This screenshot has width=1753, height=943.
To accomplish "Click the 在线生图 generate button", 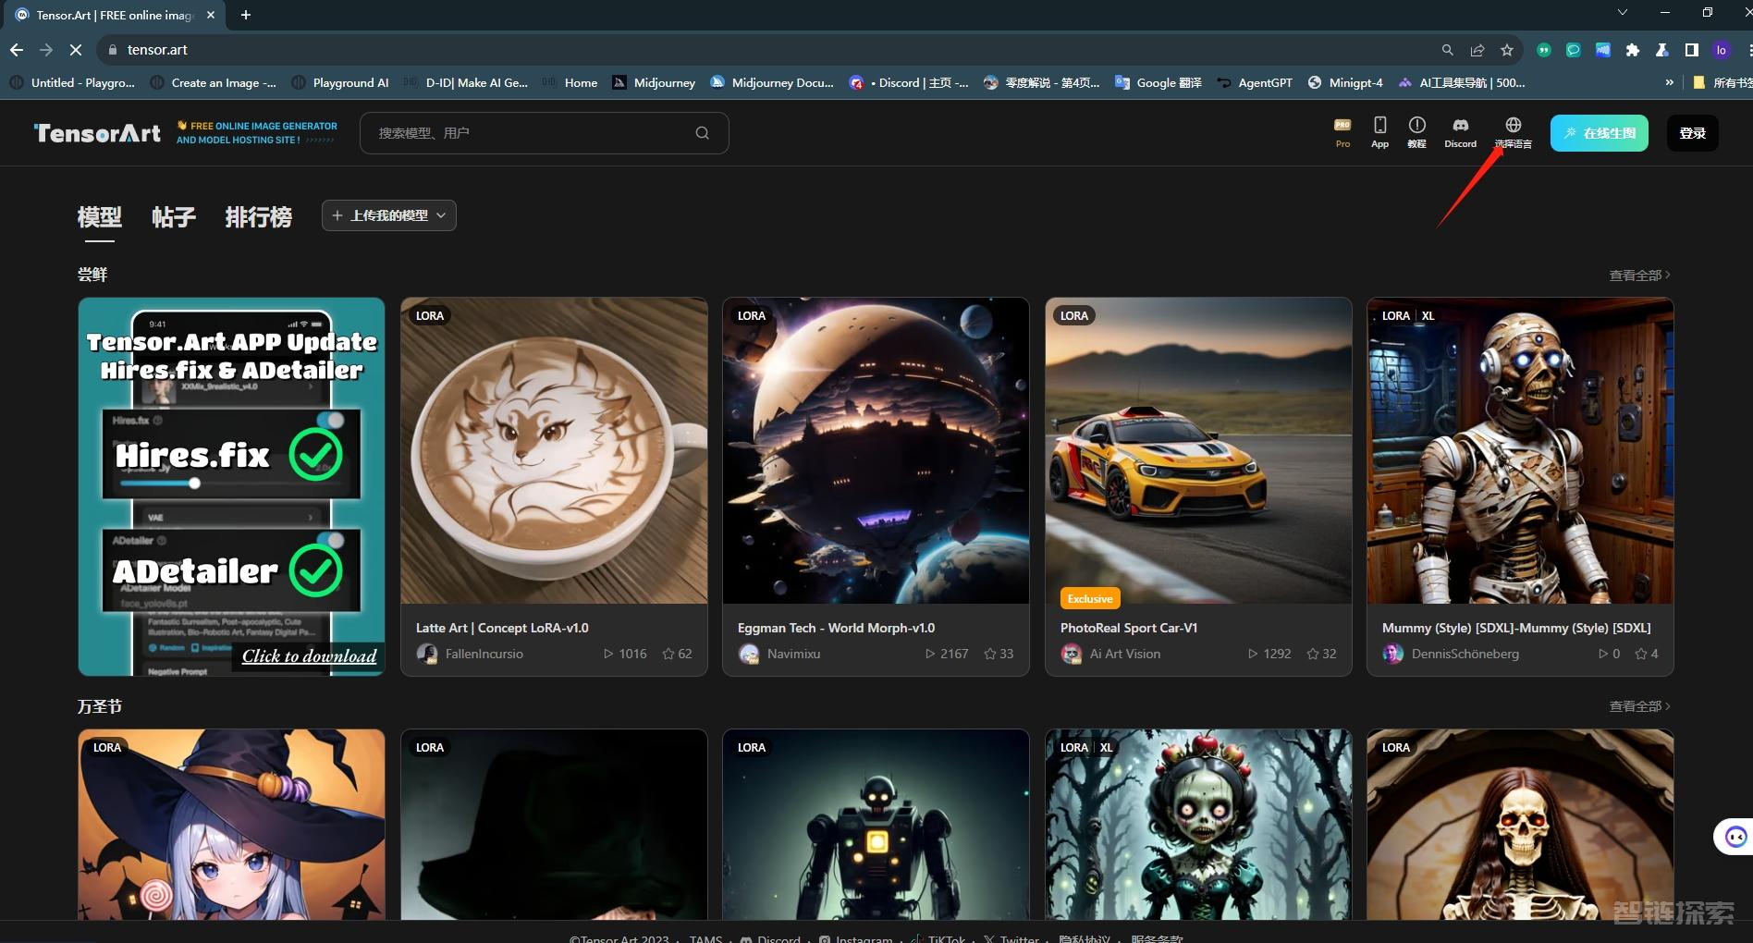I will pyautogui.click(x=1600, y=133).
